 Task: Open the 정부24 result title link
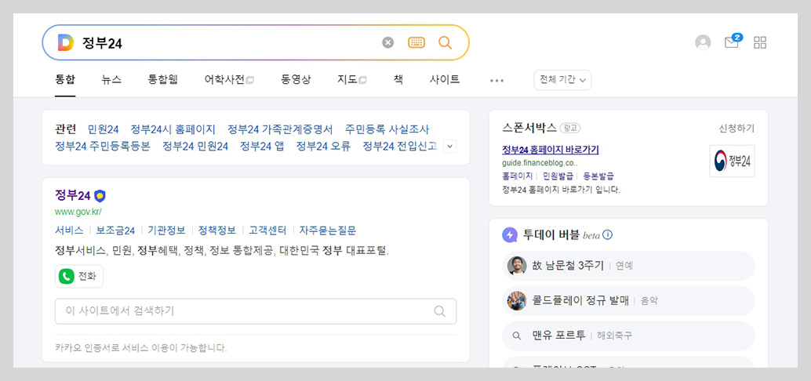(x=72, y=195)
